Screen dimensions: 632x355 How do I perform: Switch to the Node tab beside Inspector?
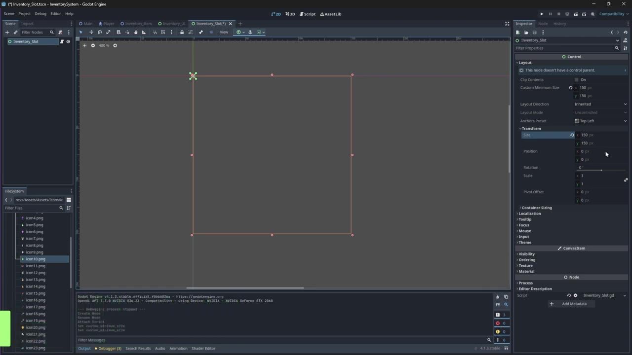tap(543, 24)
